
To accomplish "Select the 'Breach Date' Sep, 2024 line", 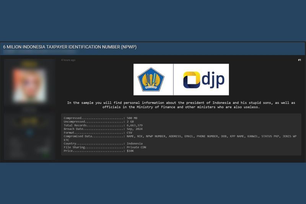I will click(x=103, y=129).
